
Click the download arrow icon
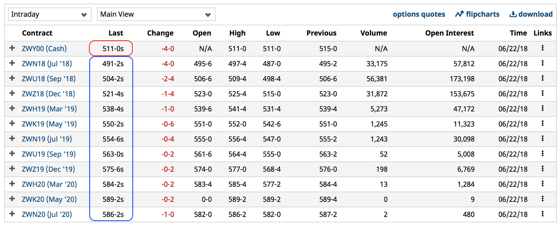(513, 14)
